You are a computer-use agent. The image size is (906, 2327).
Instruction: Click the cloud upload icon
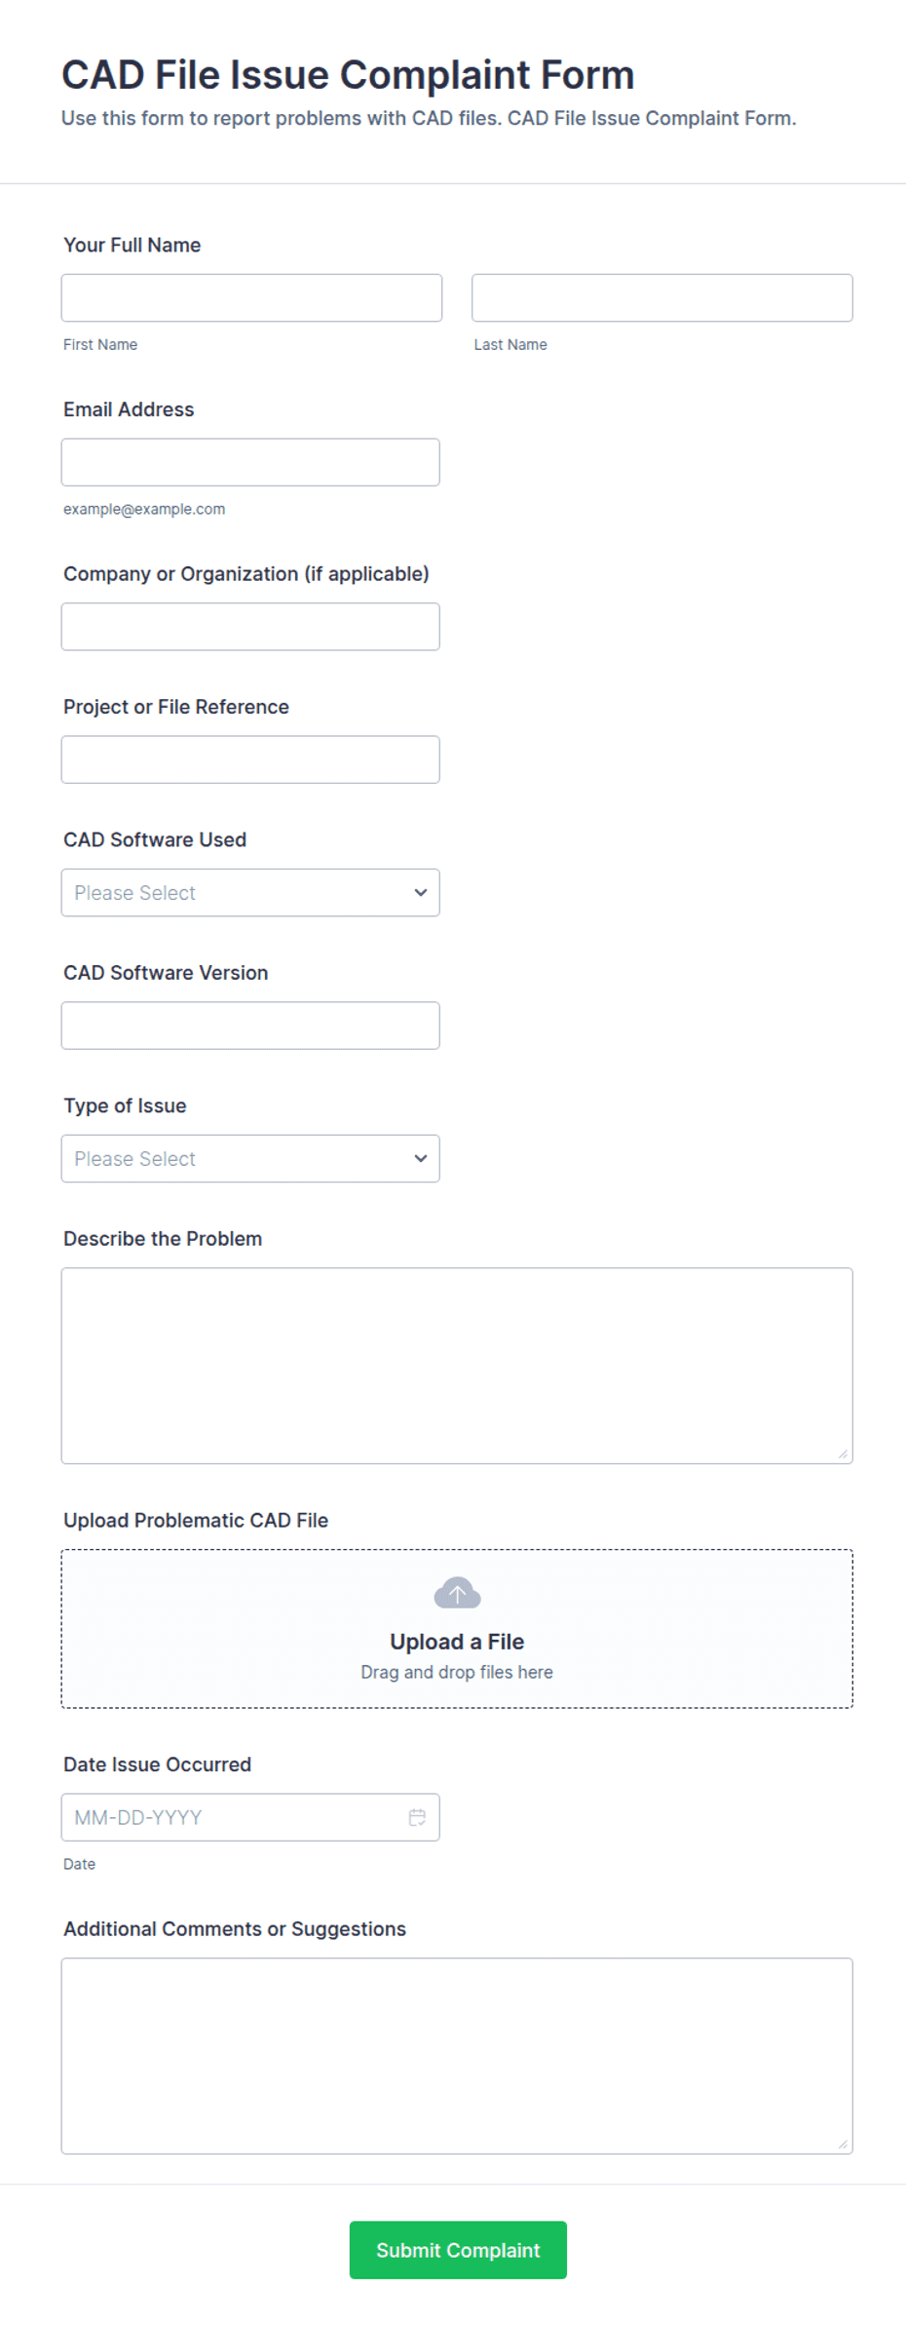tap(457, 1593)
